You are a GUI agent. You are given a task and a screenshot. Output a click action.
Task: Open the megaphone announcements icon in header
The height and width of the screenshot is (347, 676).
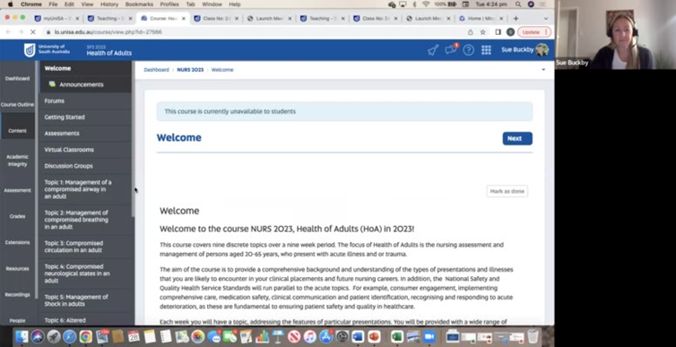(x=433, y=50)
